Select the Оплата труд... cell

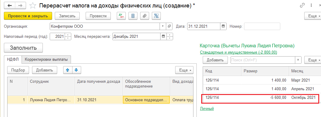coord(182,100)
